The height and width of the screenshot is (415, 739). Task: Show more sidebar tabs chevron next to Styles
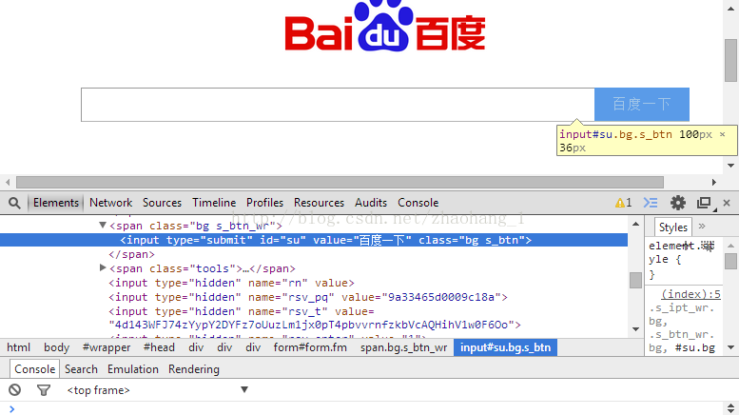click(702, 227)
